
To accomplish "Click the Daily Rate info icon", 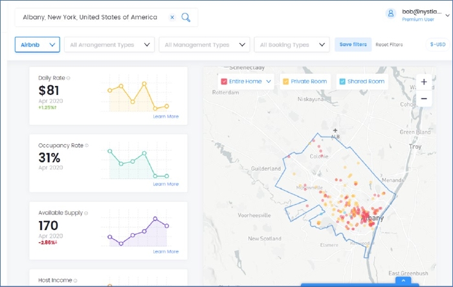I will [x=68, y=78].
